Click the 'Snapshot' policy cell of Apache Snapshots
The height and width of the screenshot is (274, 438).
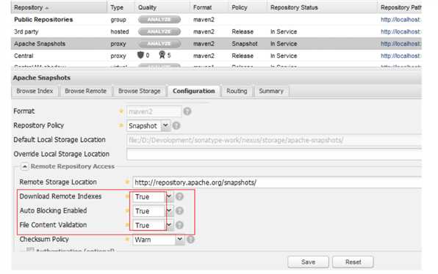click(245, 44)
